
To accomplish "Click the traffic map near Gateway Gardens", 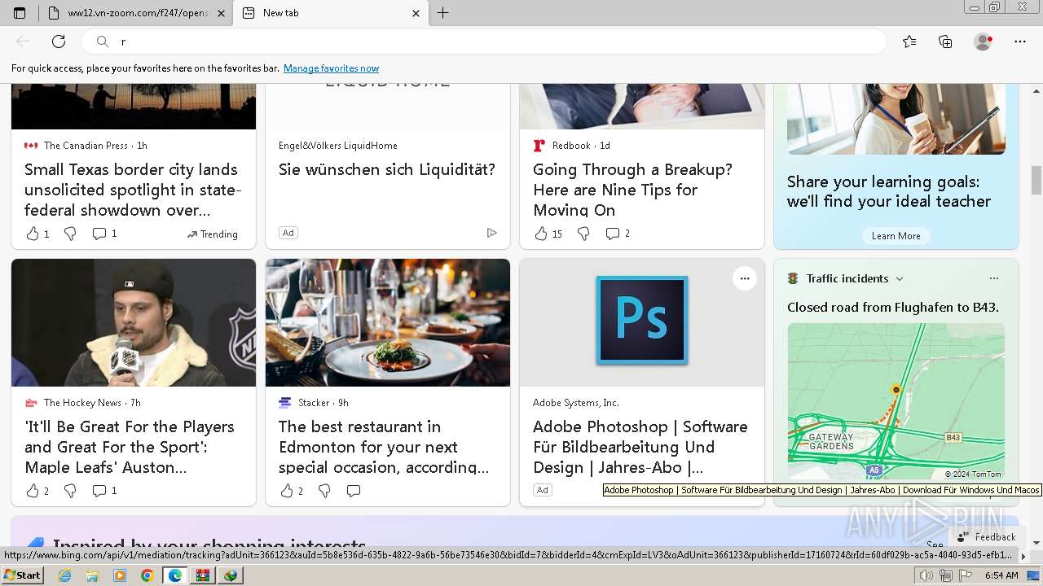I will [x=896, y=402].
